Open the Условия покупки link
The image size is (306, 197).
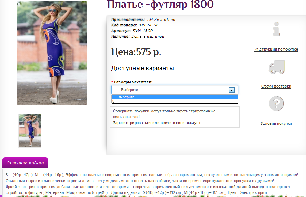tap(276, 123)
